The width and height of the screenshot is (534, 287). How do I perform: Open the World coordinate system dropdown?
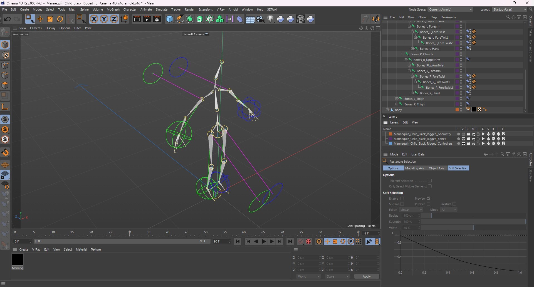pyautogui.click(x=308, y=276)
